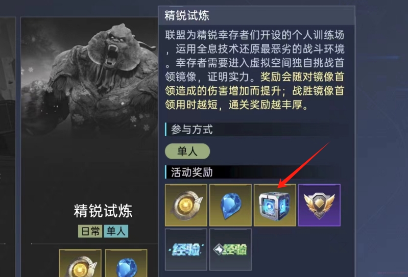408x277 pixels.
Task: Tap the green 经验 reward icon with star
Action: click(x=230, y=249)
